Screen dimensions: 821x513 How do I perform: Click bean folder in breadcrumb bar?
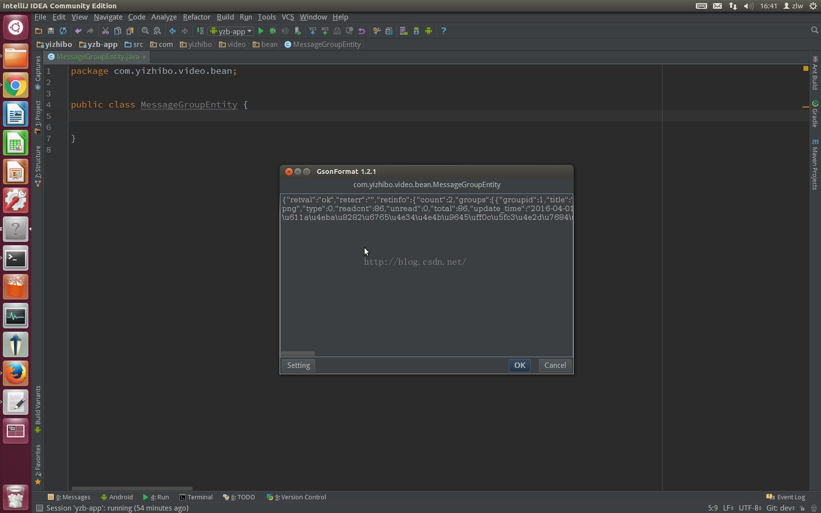tap(265, 44)
